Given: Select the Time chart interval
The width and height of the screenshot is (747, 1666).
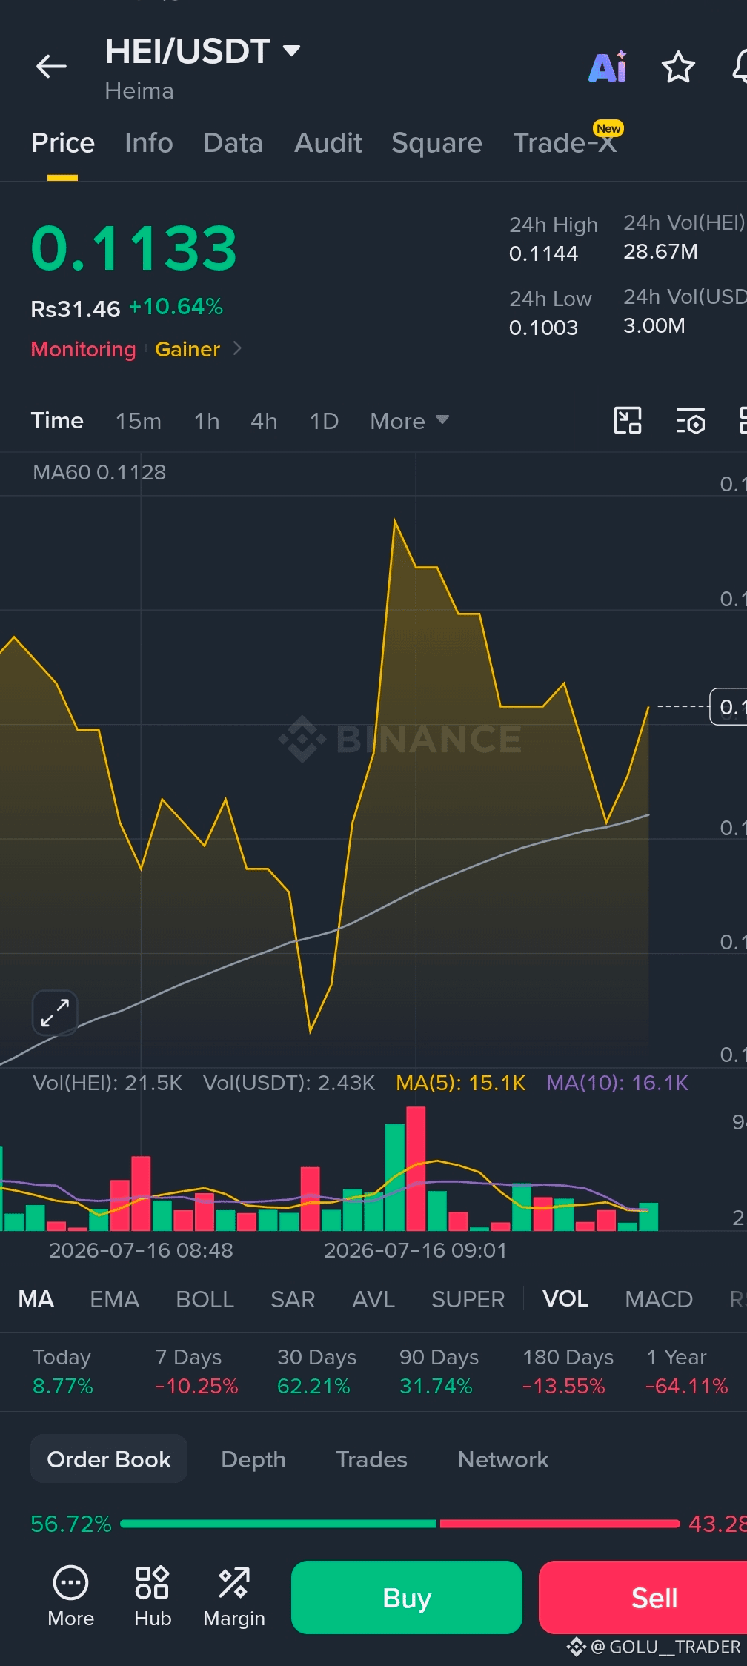Looking at the screenshot, I should tap(57, 421).
